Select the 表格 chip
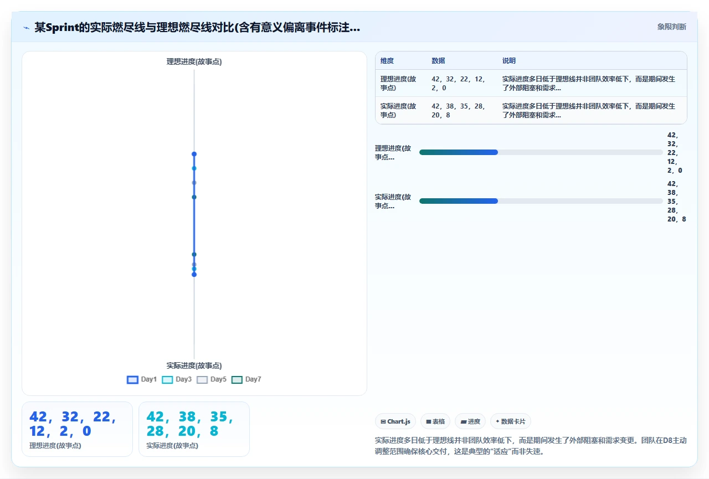Viewport: 709px width, 479px height. pyautogui.click(x=435, y=421)
